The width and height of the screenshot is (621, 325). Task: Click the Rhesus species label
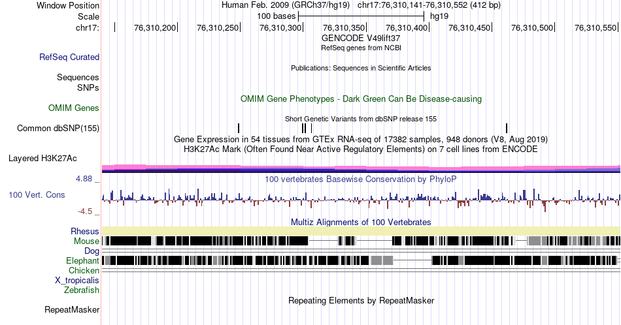tap(85, 231)
